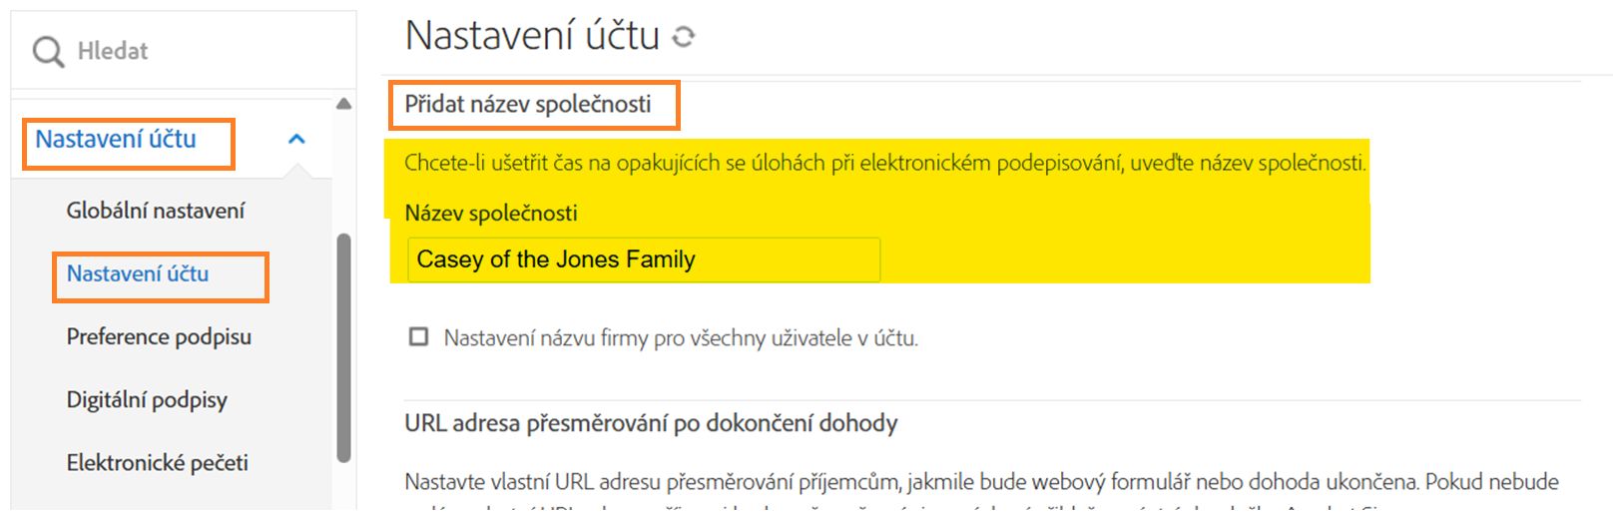Click the "Přidat název společnosti" heading
This screenshot has height=512, width=1613.
click(527, 104)
